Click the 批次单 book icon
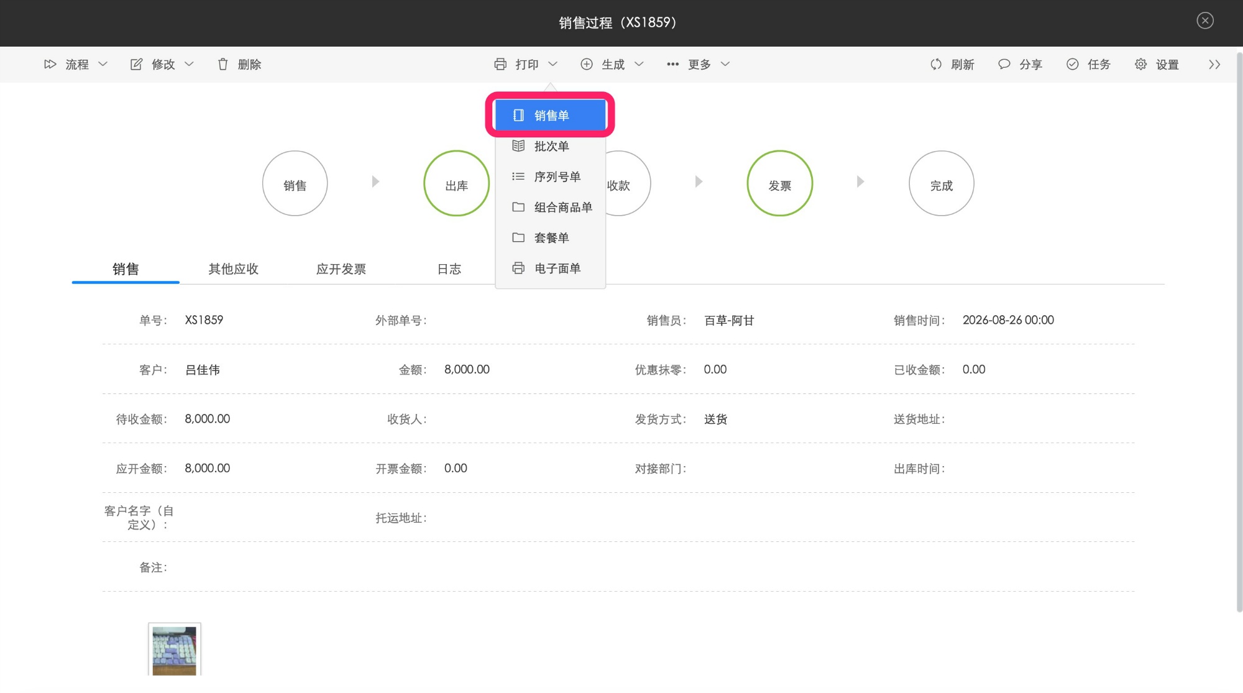 518,145
